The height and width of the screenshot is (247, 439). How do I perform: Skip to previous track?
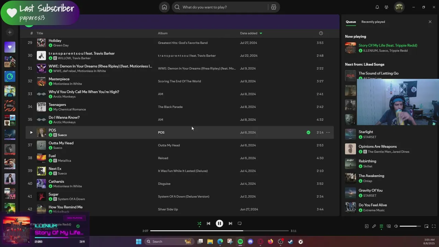pyautogui.click(x=209, y=223)
